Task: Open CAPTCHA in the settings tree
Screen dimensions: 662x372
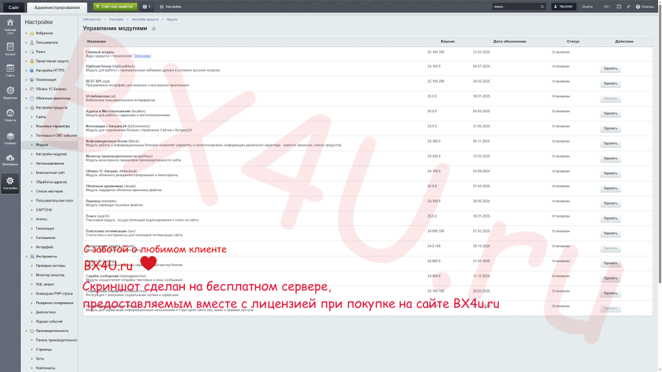Action: click(x=44, y=210)
